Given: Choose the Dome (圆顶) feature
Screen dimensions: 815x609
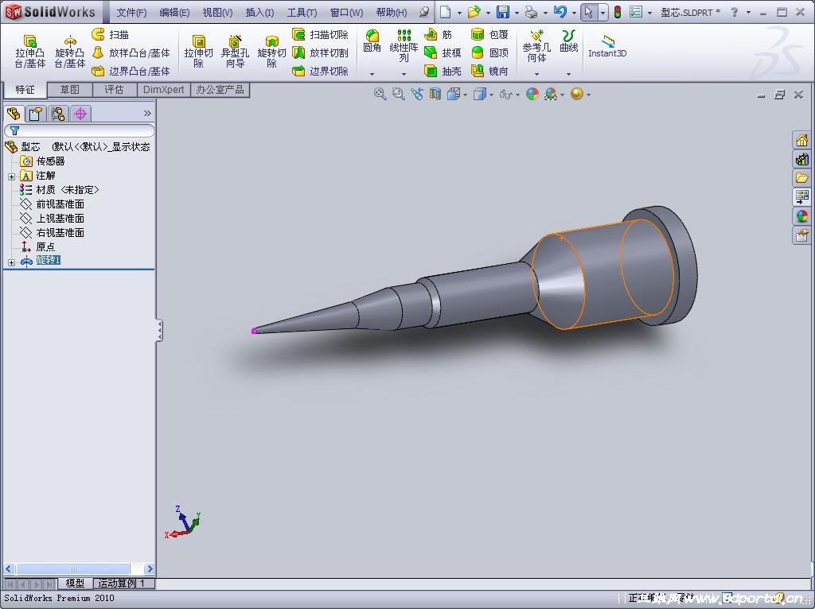Looking at the screenshot, I should pos(489,52).
